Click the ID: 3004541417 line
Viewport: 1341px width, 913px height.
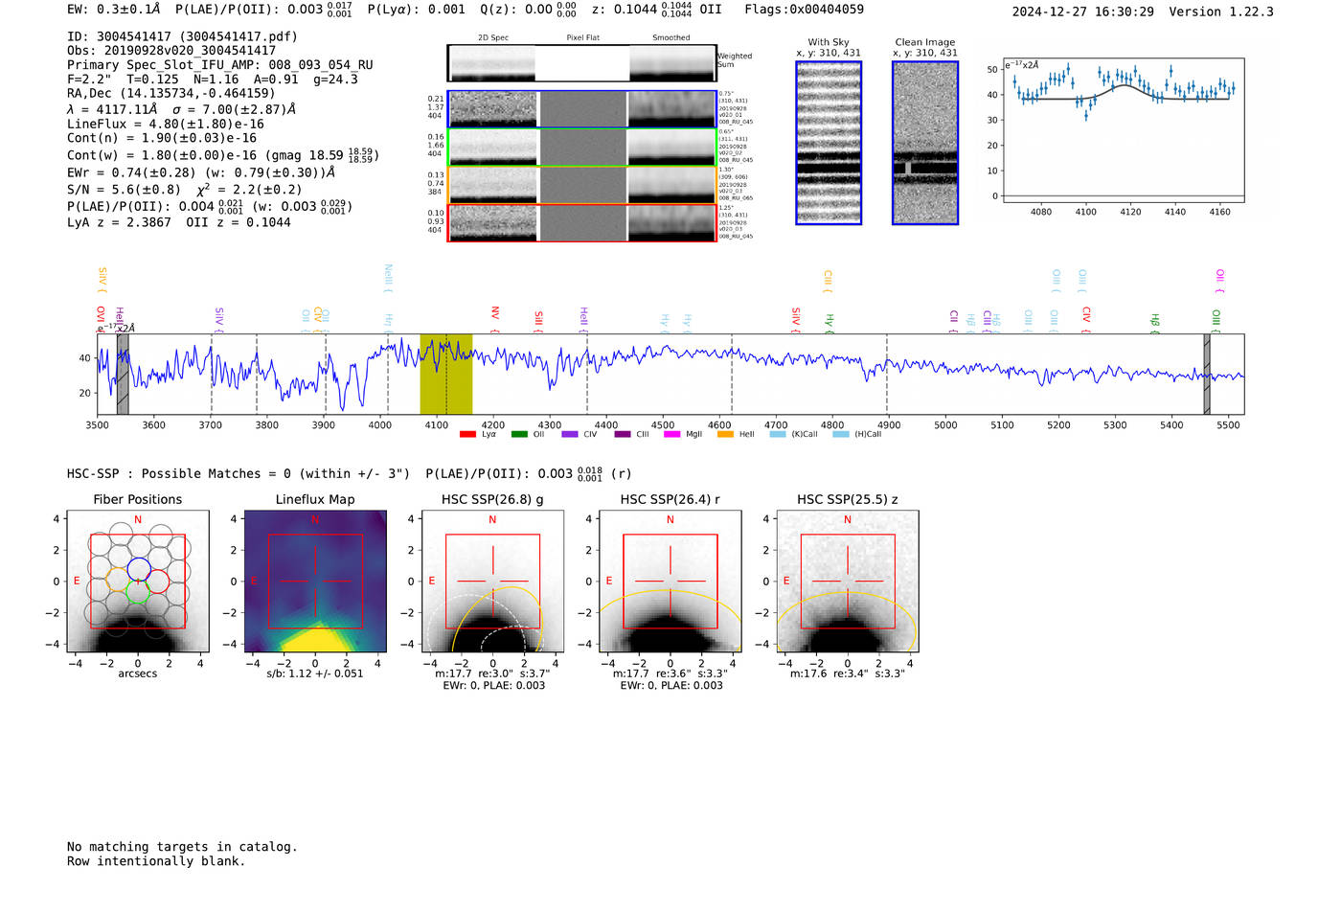click(182, 36)
